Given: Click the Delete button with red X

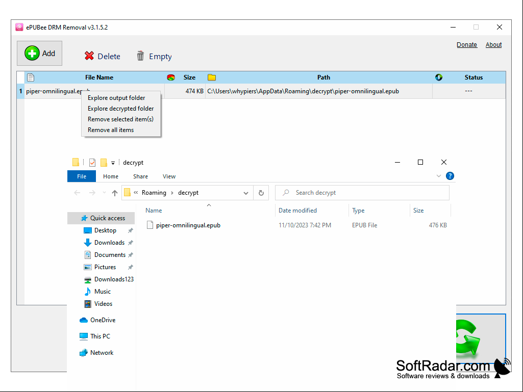Looking at the screenshot, I should click(103, 57).
